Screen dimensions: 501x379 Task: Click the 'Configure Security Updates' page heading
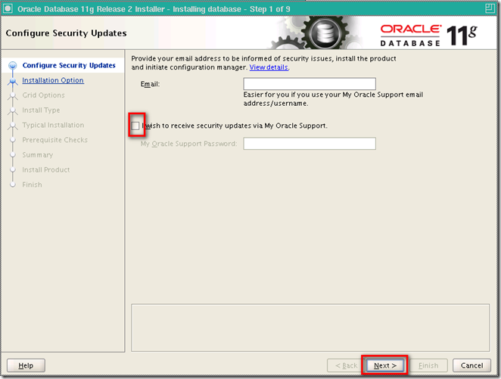66,33
